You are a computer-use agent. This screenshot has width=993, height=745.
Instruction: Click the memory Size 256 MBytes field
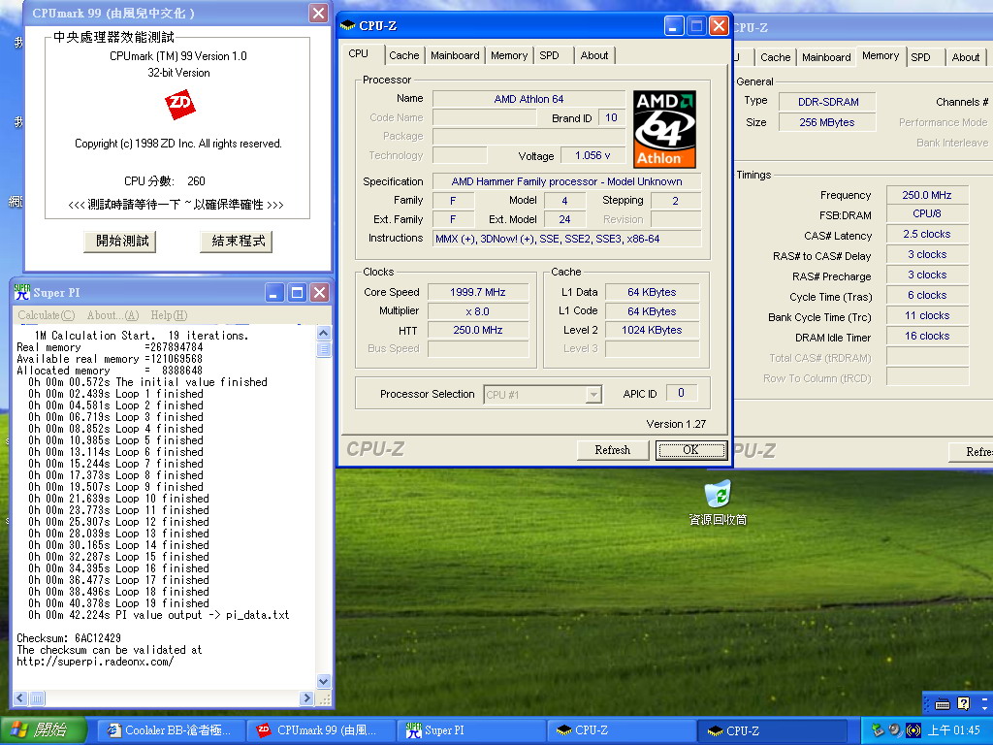pyautogui.click(x=827, y=122)
